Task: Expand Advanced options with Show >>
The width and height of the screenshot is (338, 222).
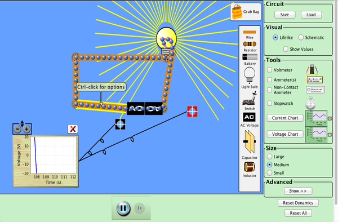Action: pos(298,191)
